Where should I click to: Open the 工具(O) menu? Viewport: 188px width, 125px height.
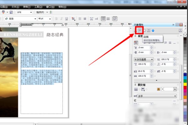pyautogui.click(x=38, y=7)
